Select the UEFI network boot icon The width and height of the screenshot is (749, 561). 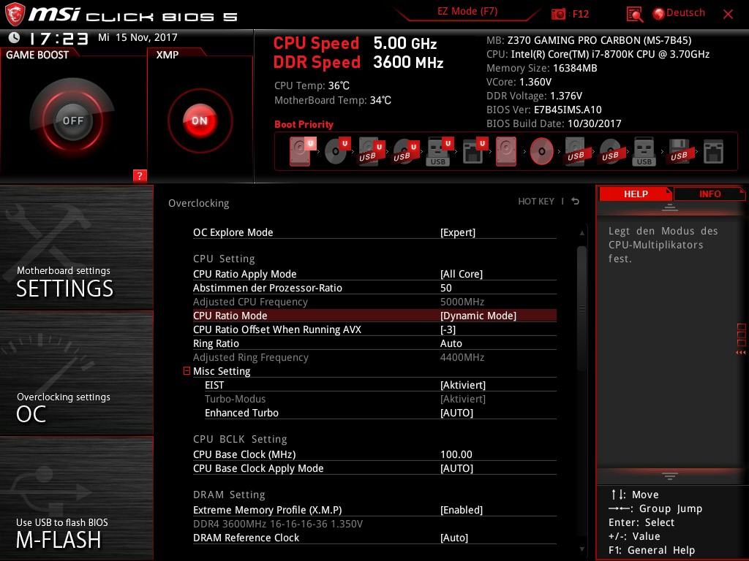[x=474, y=151]
